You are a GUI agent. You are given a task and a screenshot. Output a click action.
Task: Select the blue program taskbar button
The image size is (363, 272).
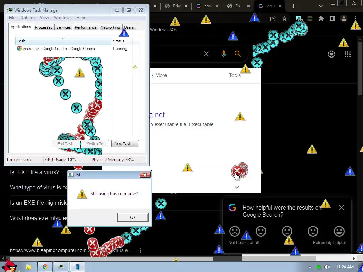[78, 267]
